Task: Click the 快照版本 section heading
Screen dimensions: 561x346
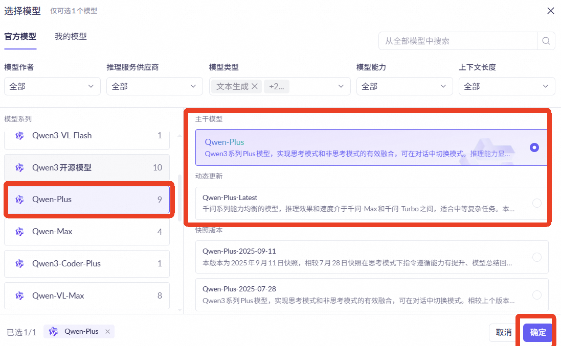Action: pyautogui.click(x=209, y=230)
